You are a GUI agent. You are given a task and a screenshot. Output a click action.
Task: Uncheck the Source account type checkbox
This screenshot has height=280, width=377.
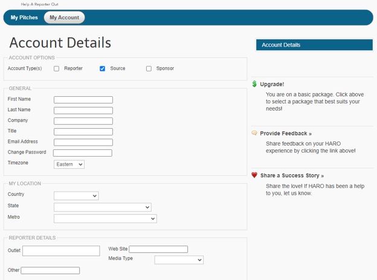tap(103, 68)
